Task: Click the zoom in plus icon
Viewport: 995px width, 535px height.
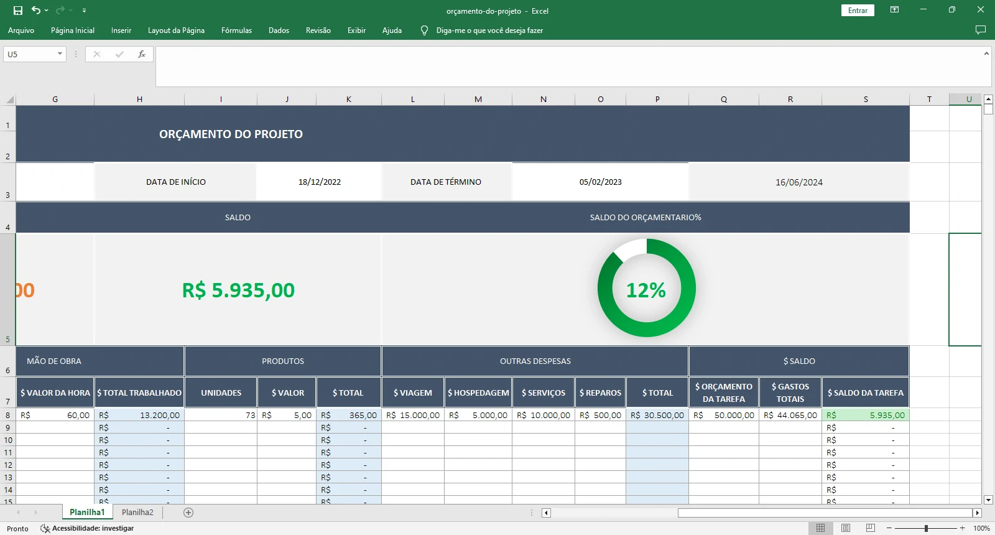Action: point(963,528)
